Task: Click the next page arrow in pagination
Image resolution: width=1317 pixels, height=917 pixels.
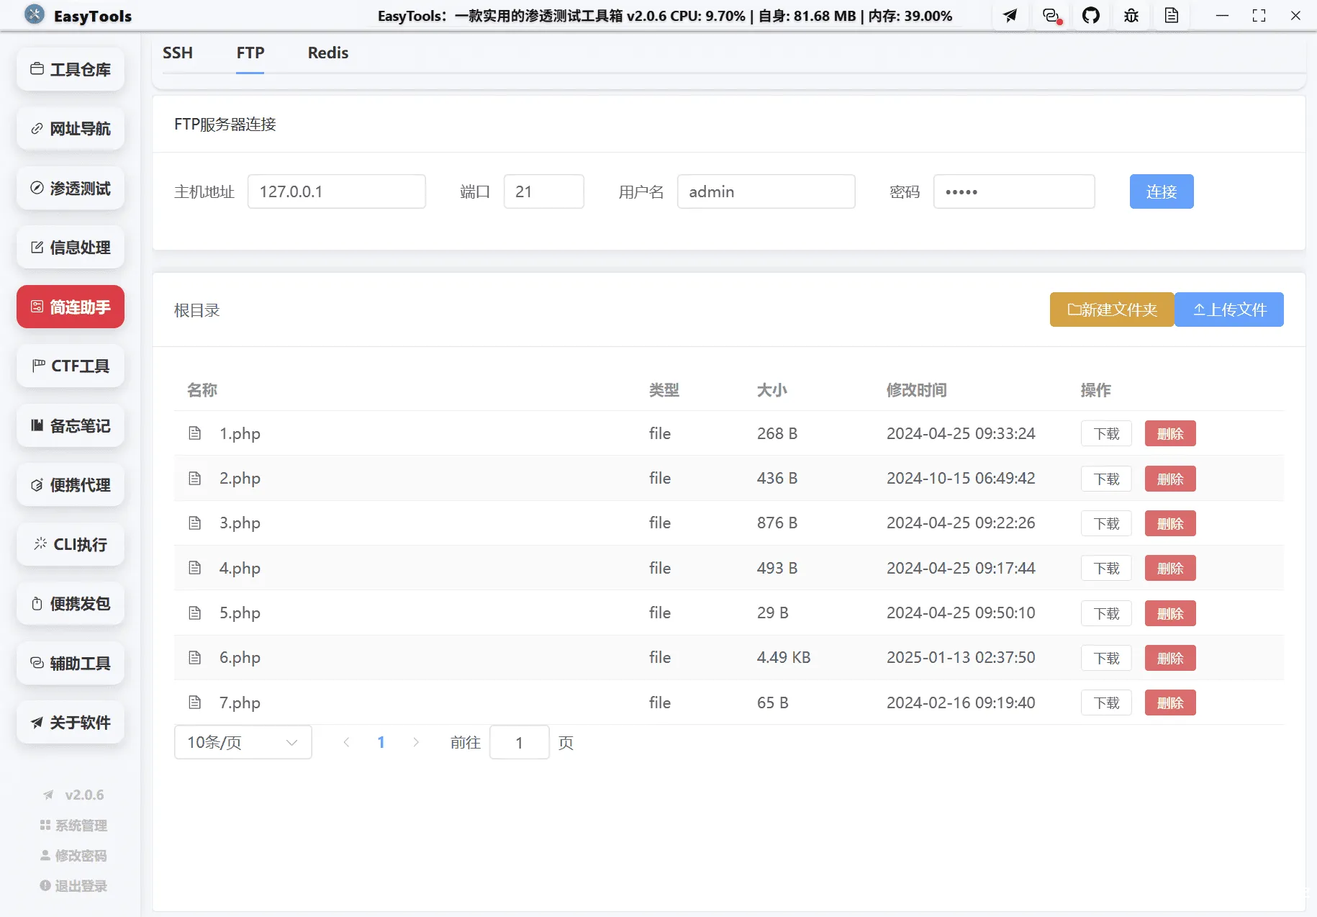Action: [416, 742]
